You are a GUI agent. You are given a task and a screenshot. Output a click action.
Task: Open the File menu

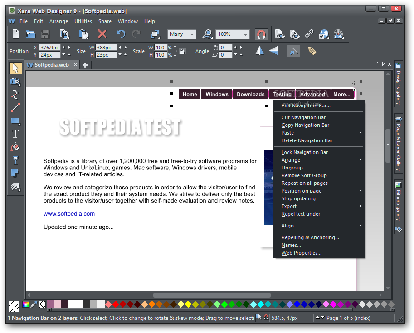24,21
